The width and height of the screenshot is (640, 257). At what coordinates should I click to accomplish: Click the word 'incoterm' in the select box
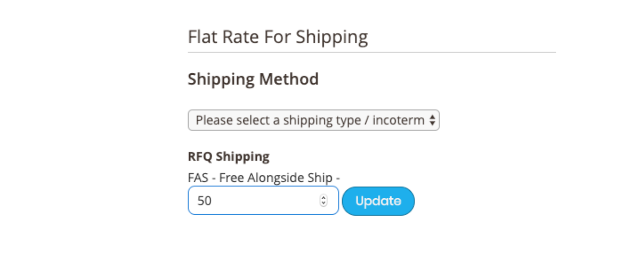point(398,120)
